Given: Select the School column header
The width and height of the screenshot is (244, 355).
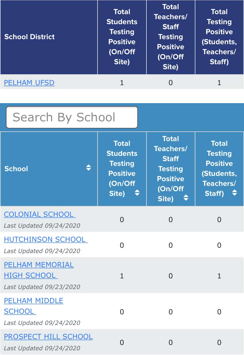Looking at the screenshot, I should click(x=49, y=169).
